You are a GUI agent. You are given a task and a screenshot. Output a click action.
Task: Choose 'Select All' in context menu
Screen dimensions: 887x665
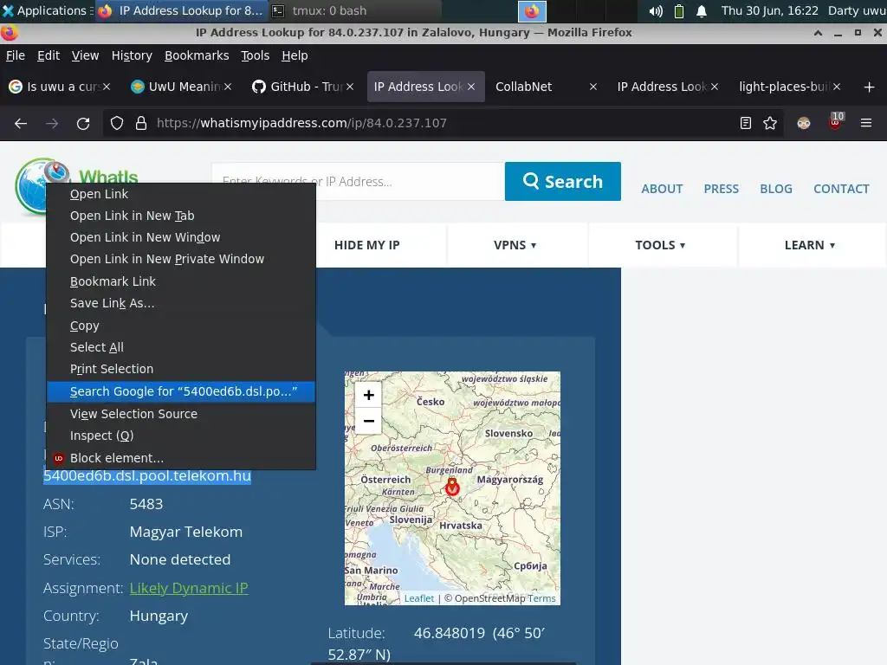[x=181, y=347]
